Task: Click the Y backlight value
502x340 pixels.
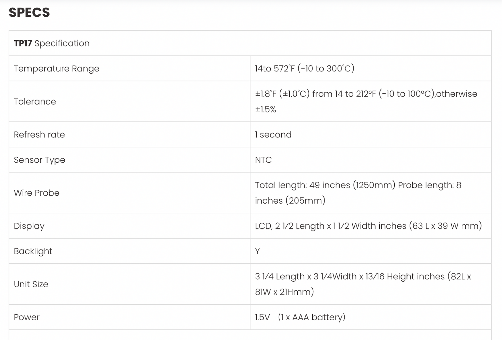Action: 257,251
